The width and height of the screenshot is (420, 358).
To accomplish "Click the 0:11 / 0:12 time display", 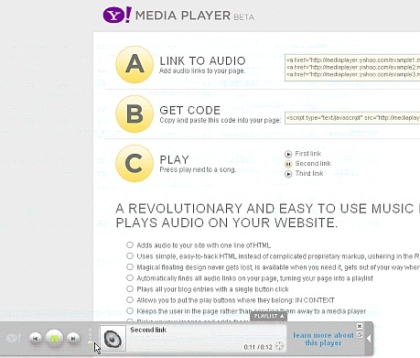I will 258,347.
